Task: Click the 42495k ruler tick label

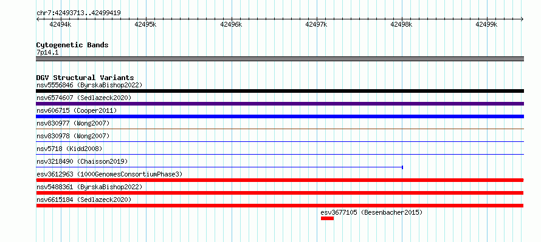Action: 146,24
